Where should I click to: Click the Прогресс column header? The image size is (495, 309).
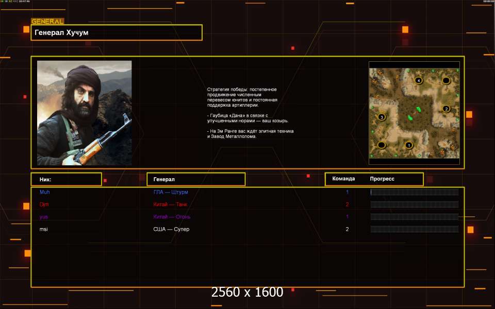(x=382, y=179)
